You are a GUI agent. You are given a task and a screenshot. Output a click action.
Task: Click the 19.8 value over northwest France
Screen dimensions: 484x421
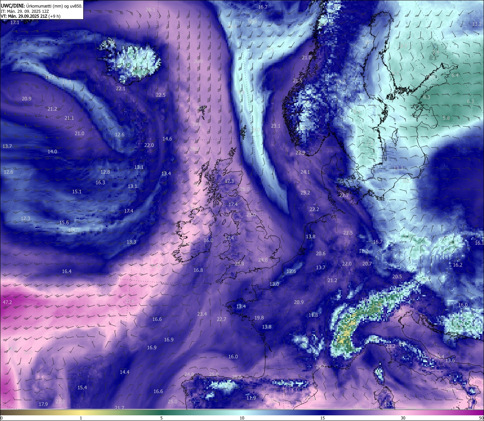click(x=259, y=318)
